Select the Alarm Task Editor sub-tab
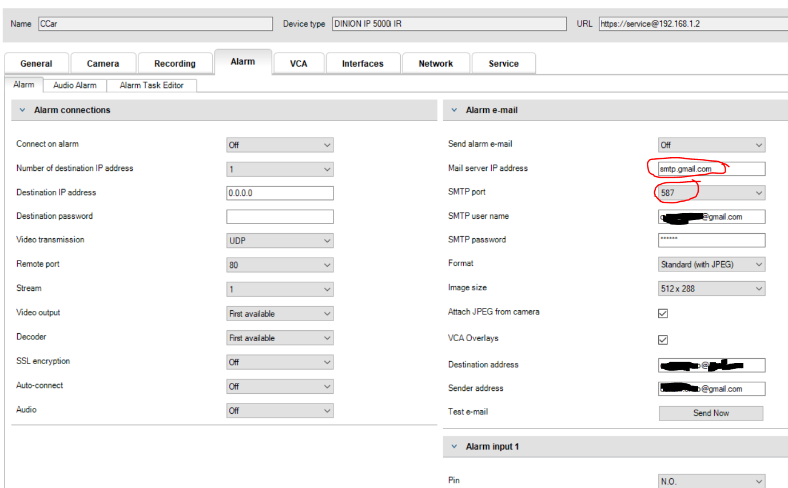The image size is (788, 488). [x=152, y=85]
